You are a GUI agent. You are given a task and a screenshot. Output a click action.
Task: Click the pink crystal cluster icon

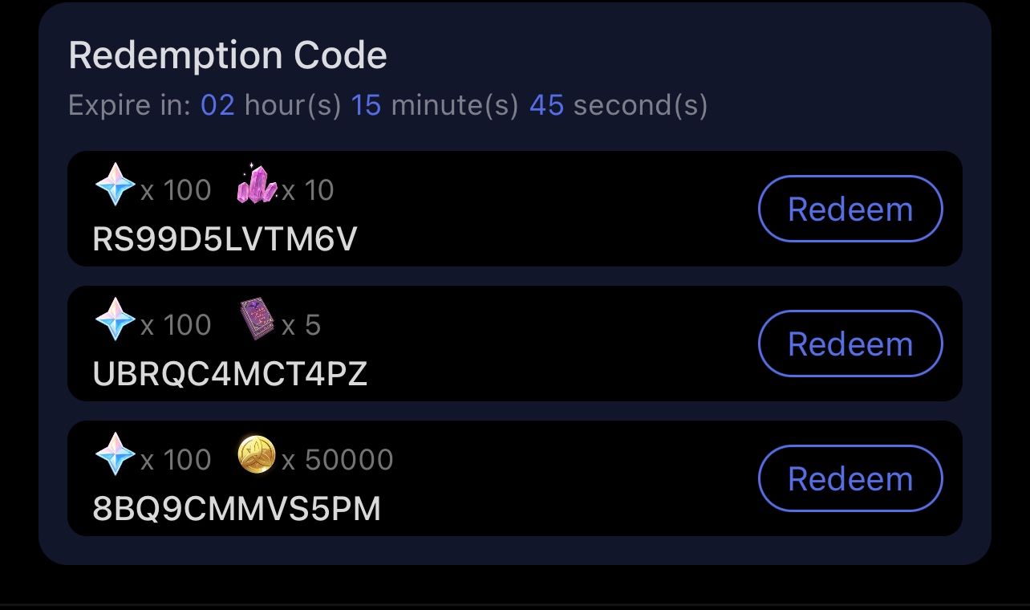click(257, 185)
